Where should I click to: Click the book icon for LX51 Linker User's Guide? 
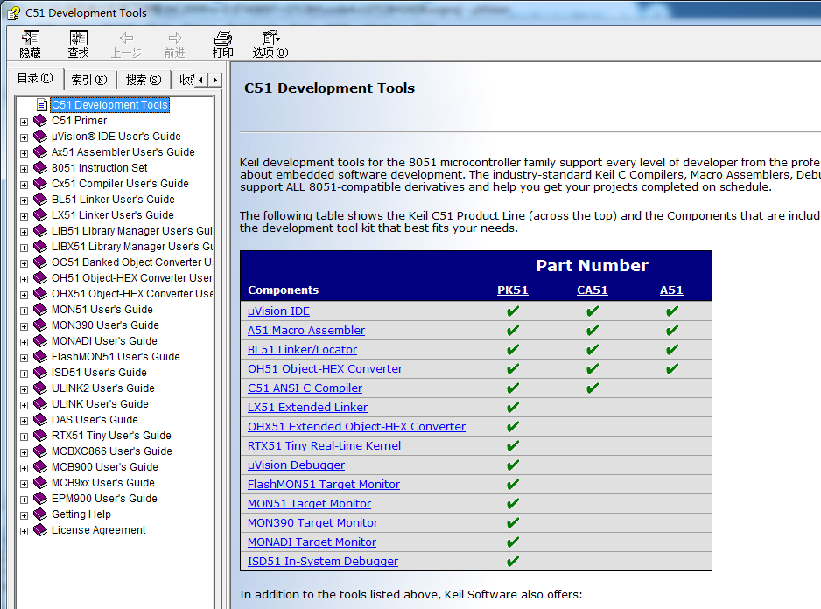40,214
